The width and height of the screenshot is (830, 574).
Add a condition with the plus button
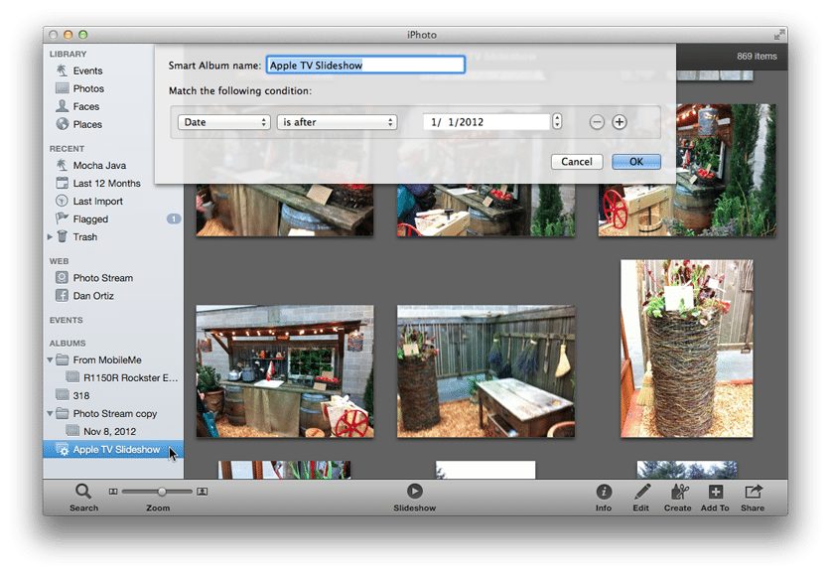pyautogui.click(x=620, y=122)
